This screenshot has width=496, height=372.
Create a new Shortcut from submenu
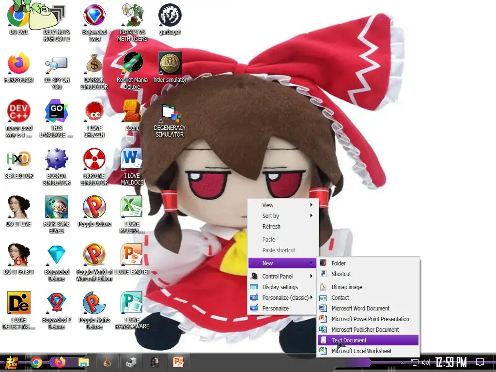(x=368, y=274)
